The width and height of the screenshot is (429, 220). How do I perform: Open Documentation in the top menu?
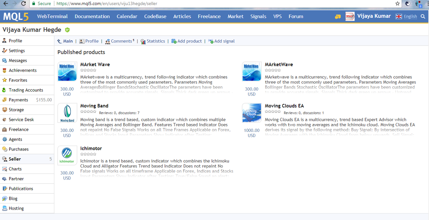click(x=92, y=16)
